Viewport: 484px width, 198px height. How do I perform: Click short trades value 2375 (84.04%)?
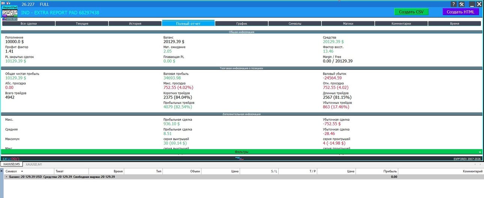(178, 97)
